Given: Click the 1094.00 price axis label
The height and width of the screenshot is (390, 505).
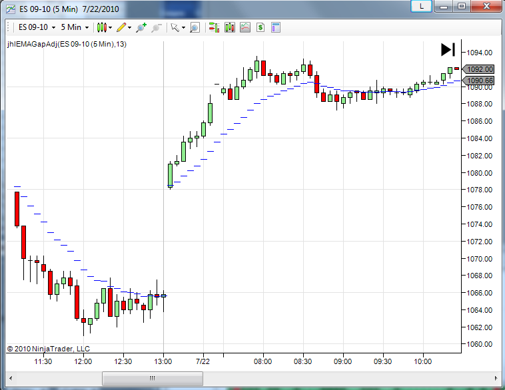Looking at the screenshot, I should click(x=480, y=53).
